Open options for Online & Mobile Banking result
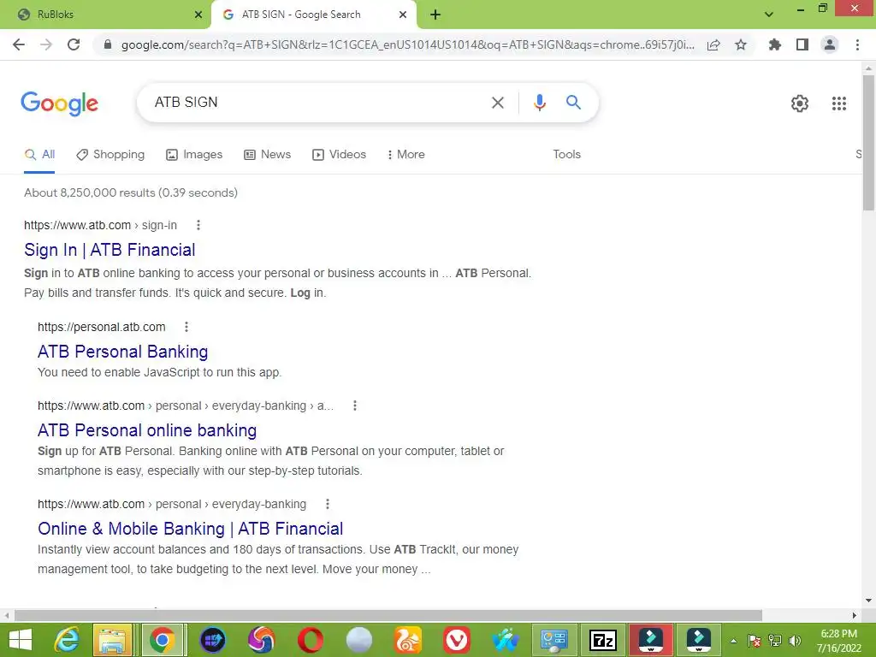 point(328,504)
